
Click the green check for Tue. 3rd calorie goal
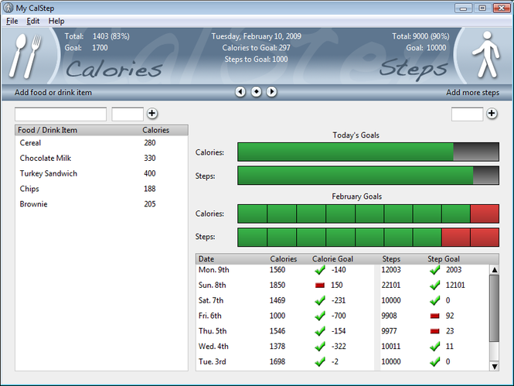320,362
